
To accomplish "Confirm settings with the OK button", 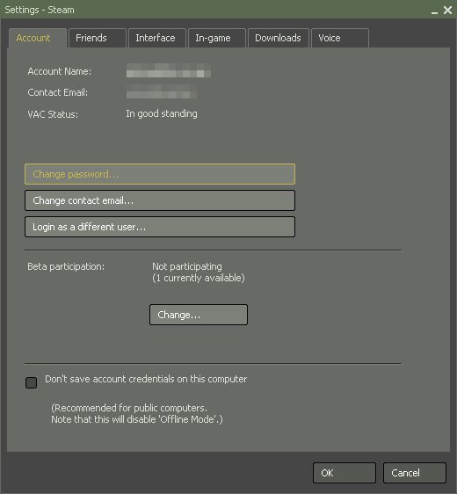I will 345,473.
